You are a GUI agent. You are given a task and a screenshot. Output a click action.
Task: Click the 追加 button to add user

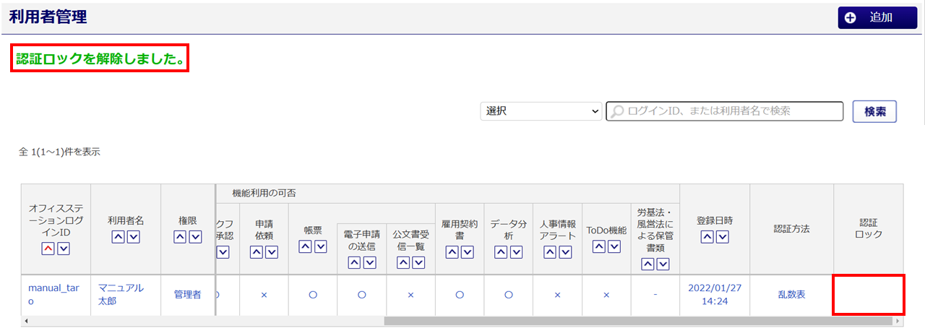(x=877, y=18)
